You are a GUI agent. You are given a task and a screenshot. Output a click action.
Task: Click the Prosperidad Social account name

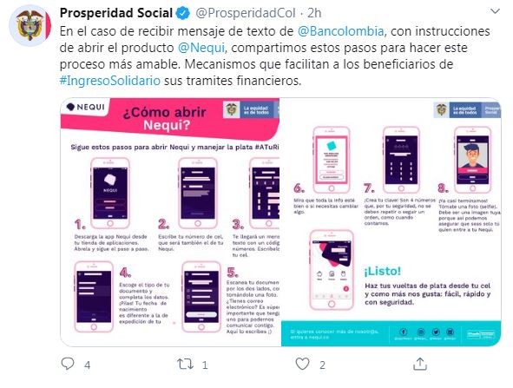pos(116,13)
